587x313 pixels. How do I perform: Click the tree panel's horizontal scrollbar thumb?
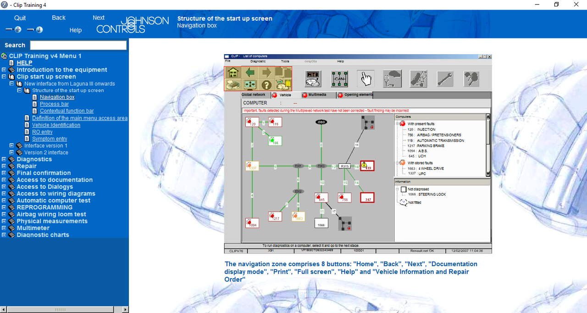tap(61, 309)
